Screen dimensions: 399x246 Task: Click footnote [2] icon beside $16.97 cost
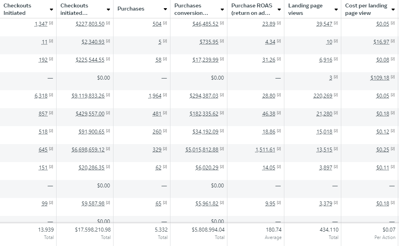click(393, 42)
